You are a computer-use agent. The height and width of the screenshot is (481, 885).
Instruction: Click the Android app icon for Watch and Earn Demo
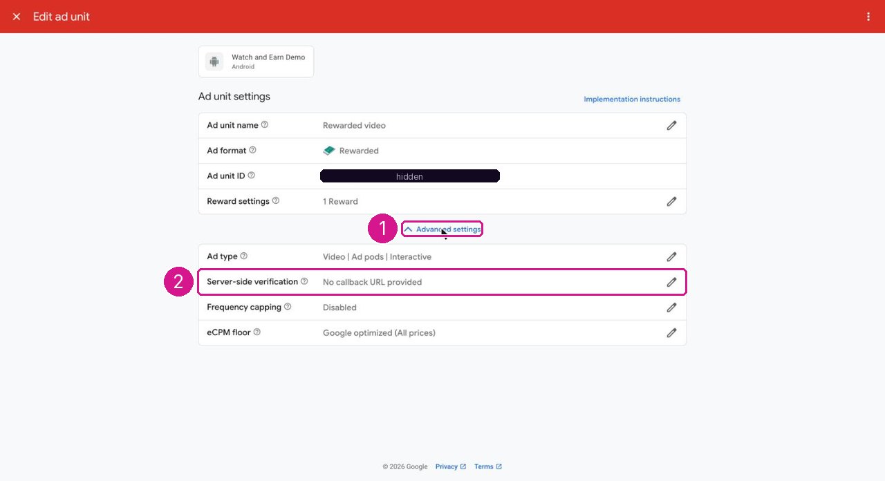tap(214, 62)
